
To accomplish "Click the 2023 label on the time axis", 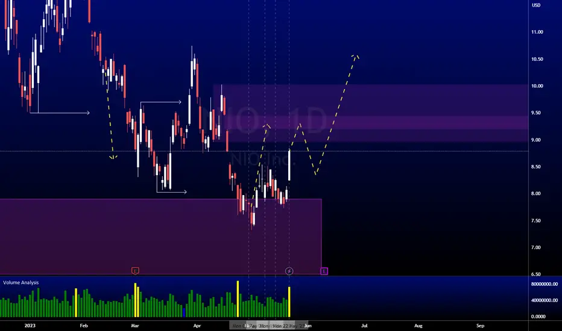I will (30, 326).
